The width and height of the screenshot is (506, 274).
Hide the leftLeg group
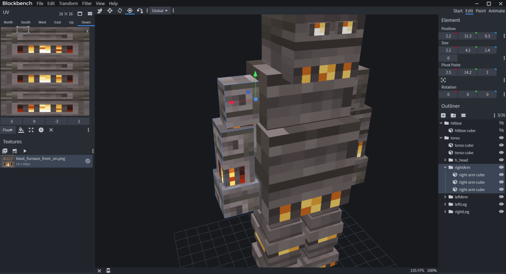[501, 204]
